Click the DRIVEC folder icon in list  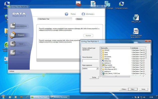pos(103,50)
